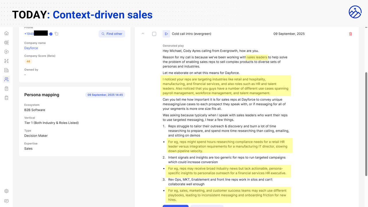Viewport: 368px width, 207px height.
Task: Click the B2B Software ecosystem value
Action: point(34,110)
